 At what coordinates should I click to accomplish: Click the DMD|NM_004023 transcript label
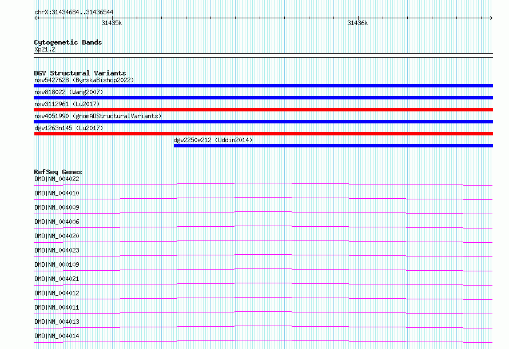(x=57, y=250)
